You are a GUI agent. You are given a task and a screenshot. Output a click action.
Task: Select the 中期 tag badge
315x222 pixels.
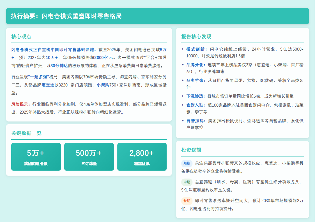(187, 182)
